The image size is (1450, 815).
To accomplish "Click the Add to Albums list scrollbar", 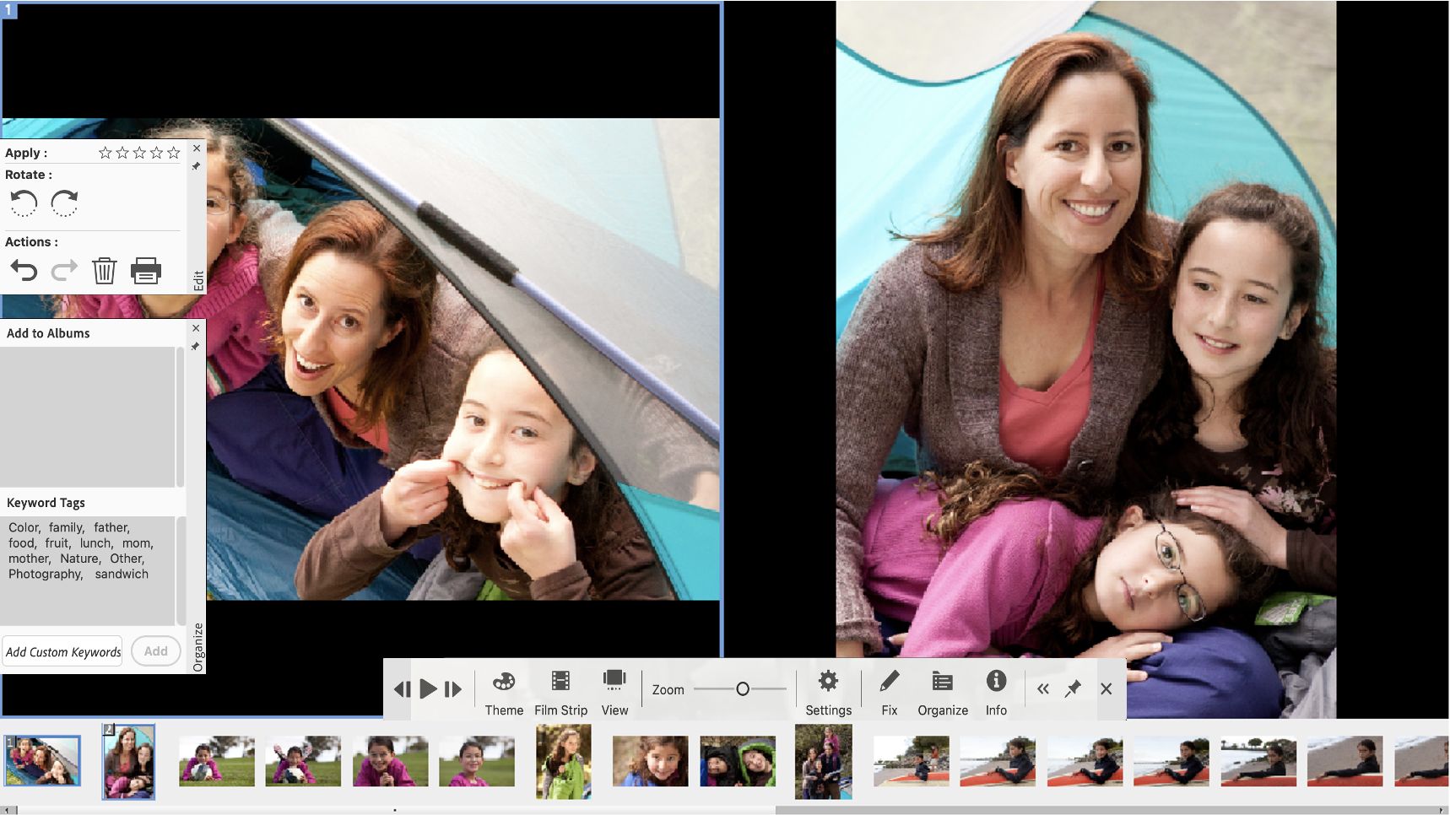I will coord(180,417).
